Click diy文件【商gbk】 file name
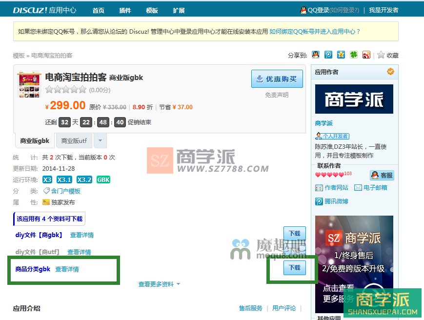 coord(39,235)
